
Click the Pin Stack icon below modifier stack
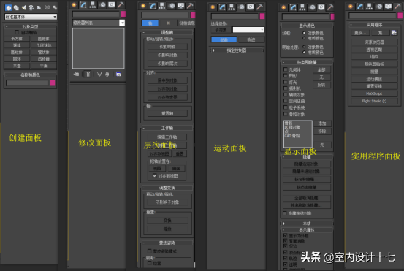(76, 75)
